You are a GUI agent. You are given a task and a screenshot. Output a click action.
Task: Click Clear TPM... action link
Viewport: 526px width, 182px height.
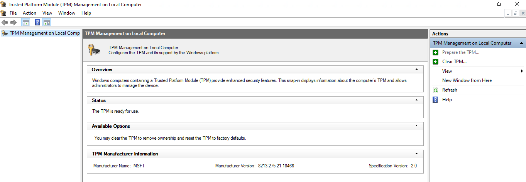tap(454, 62)
